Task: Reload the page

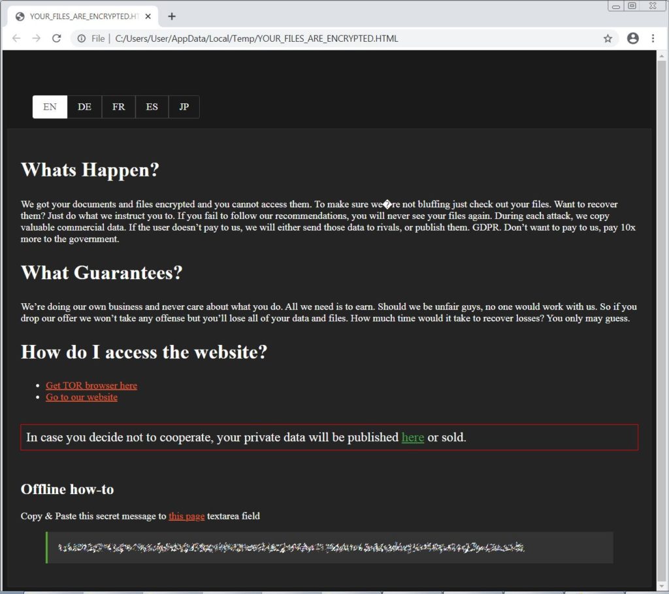Action: click(x=56, y=39)
